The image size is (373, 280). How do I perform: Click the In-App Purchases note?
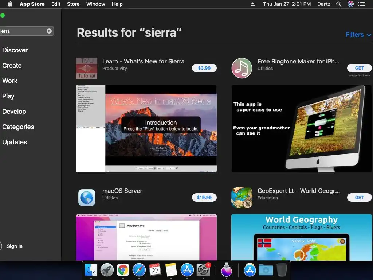(359, 75)
